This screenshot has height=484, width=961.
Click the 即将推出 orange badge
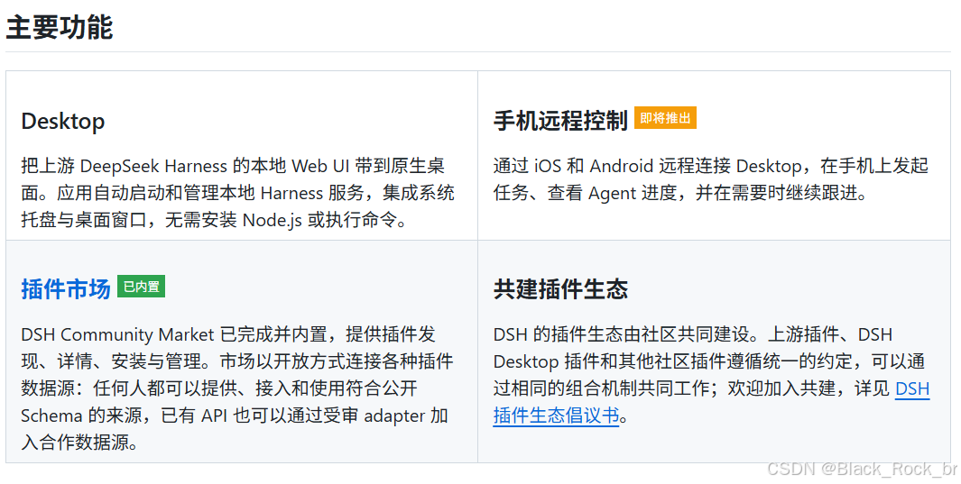tap(665, 118)
